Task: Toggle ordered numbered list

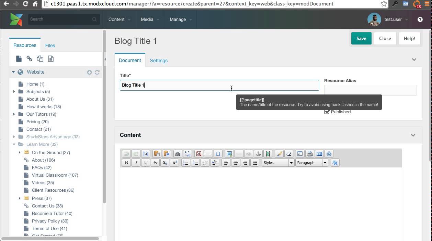Action: click(195, 163)
